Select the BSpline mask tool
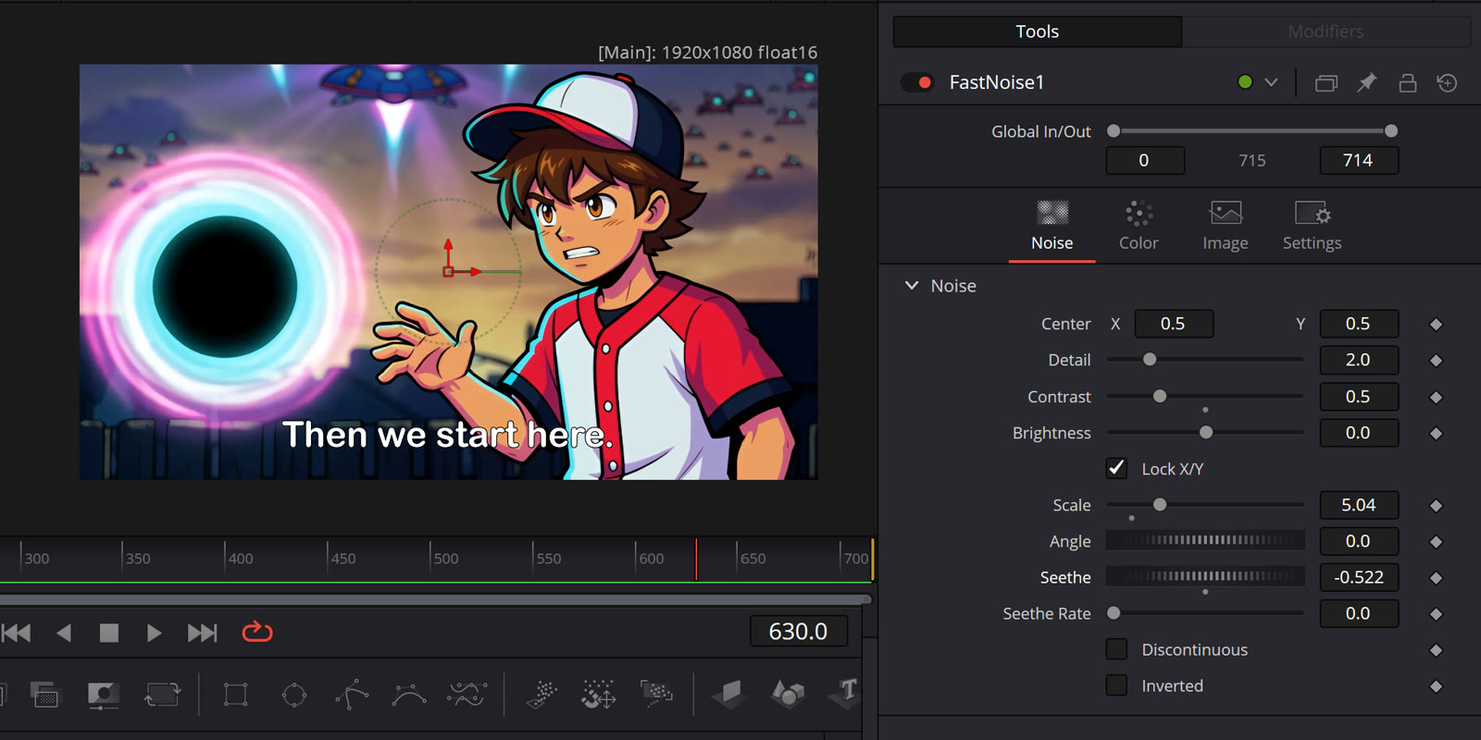This screenshot has height=740, width=1481. [409, 694]
